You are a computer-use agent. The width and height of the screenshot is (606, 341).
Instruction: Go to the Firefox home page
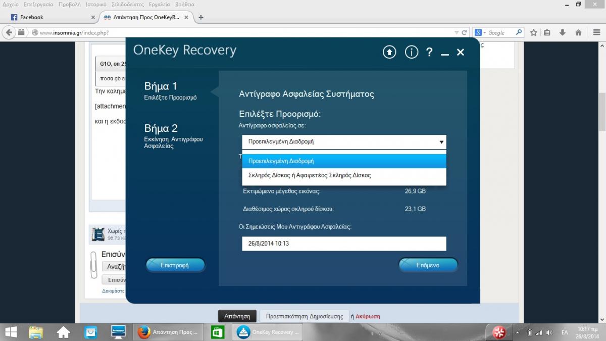pos(578,32)
